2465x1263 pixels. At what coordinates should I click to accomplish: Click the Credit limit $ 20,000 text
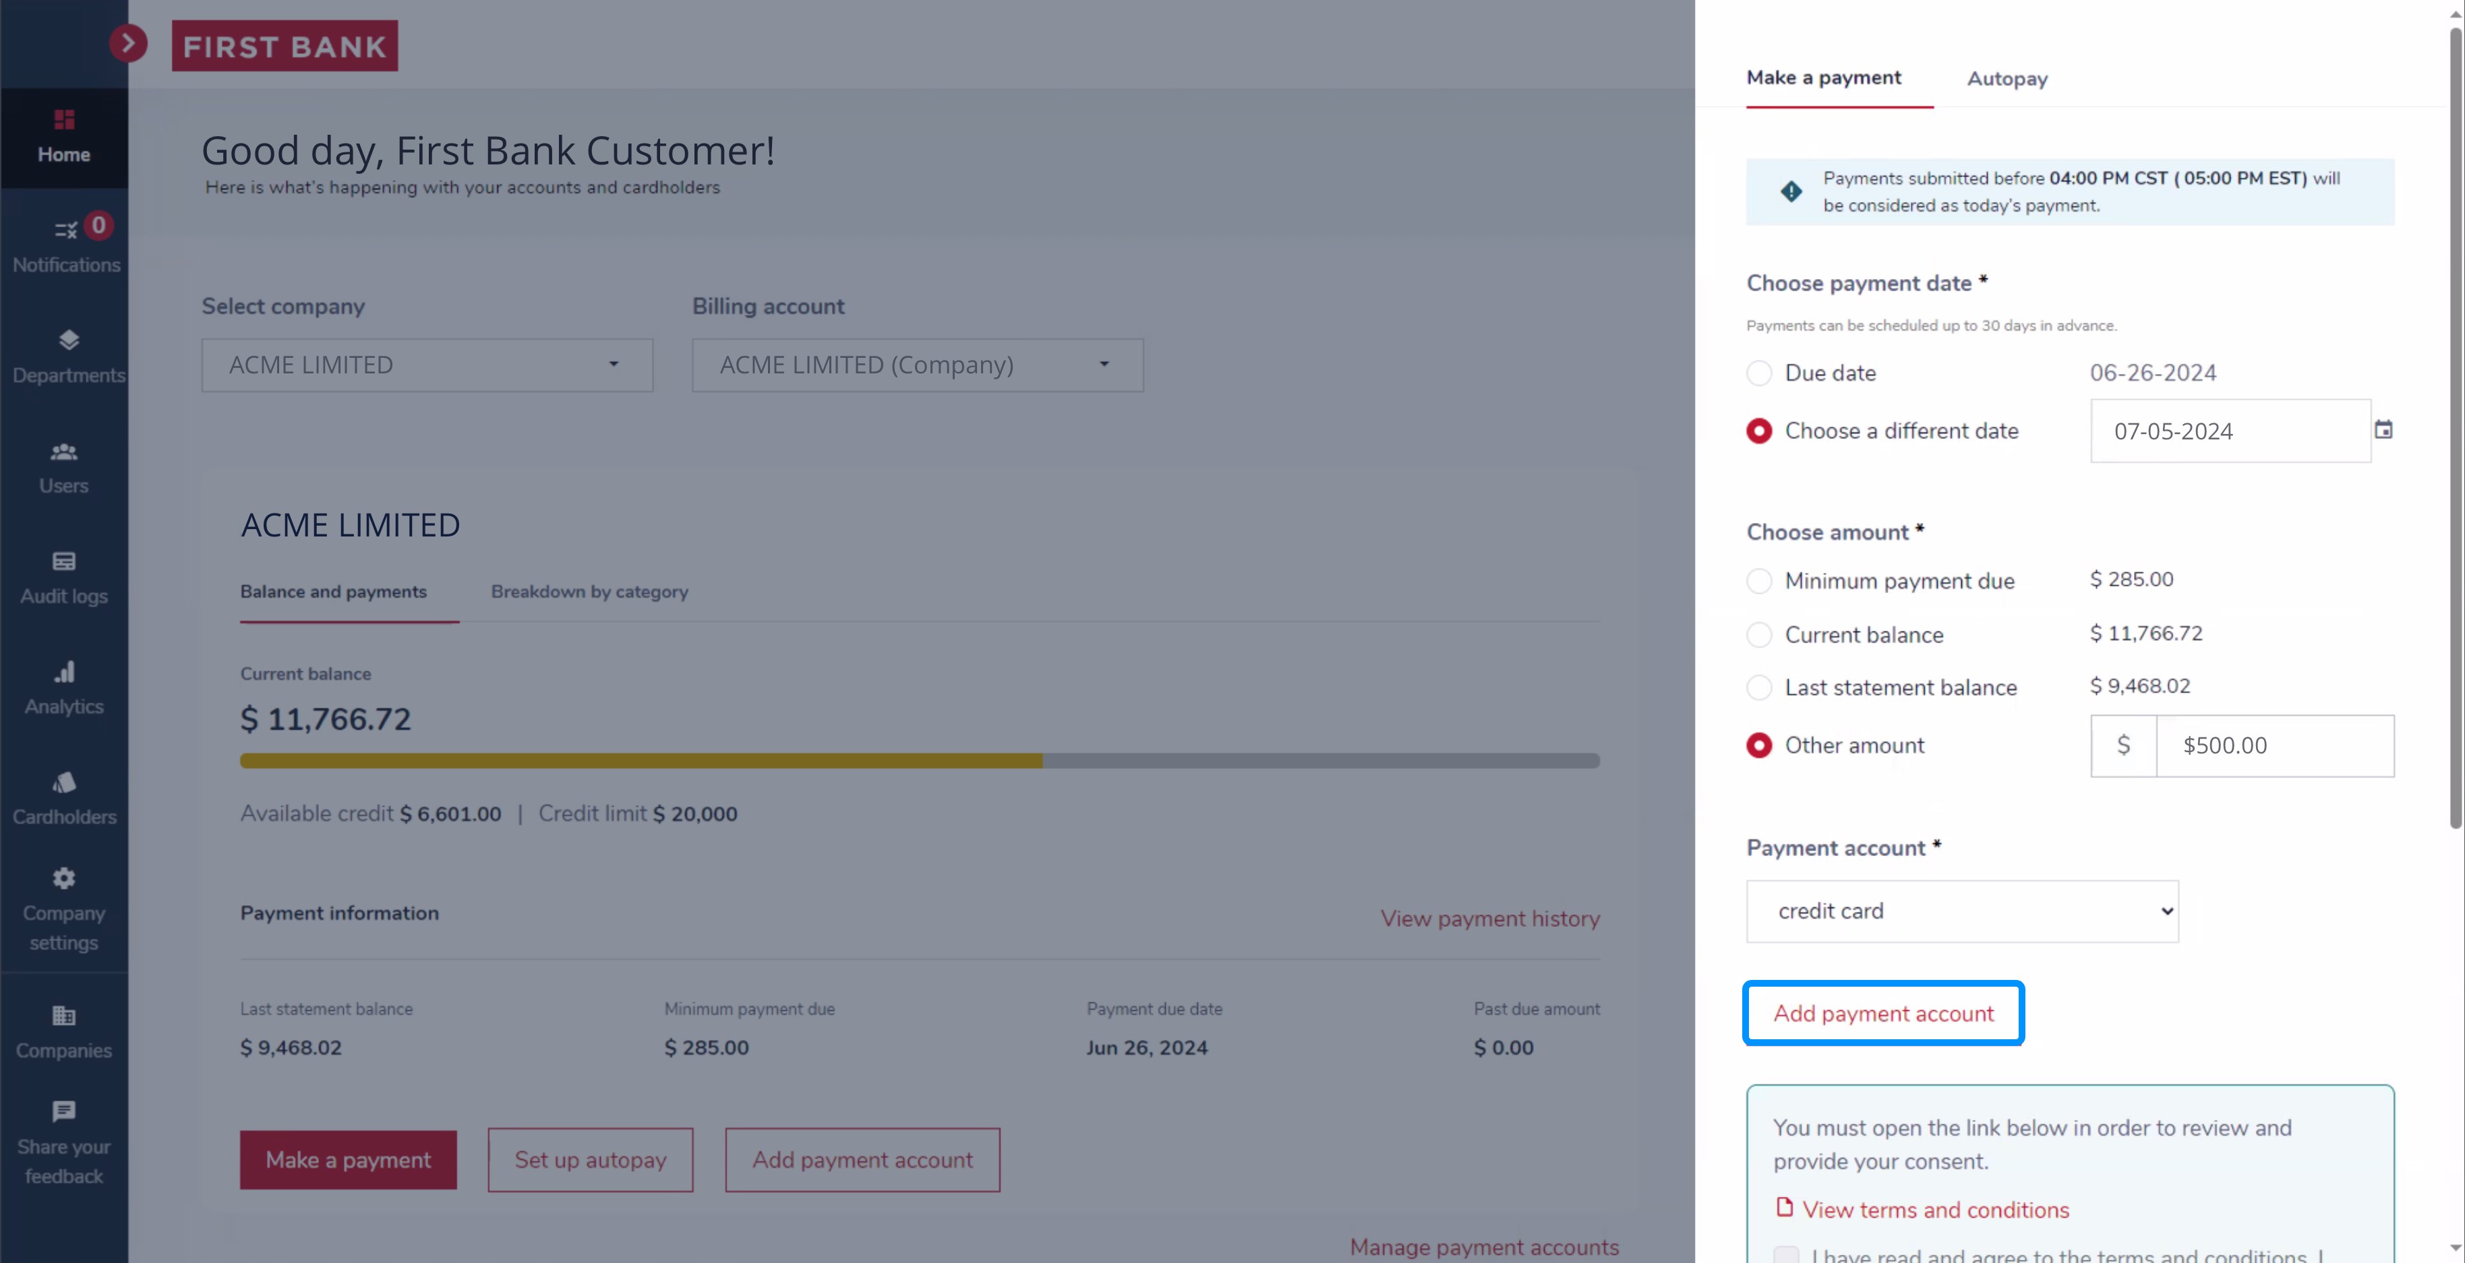pos(637,813)
